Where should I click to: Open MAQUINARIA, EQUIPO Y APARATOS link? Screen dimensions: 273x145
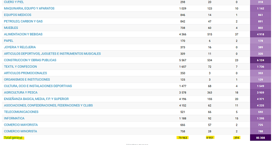29,8
